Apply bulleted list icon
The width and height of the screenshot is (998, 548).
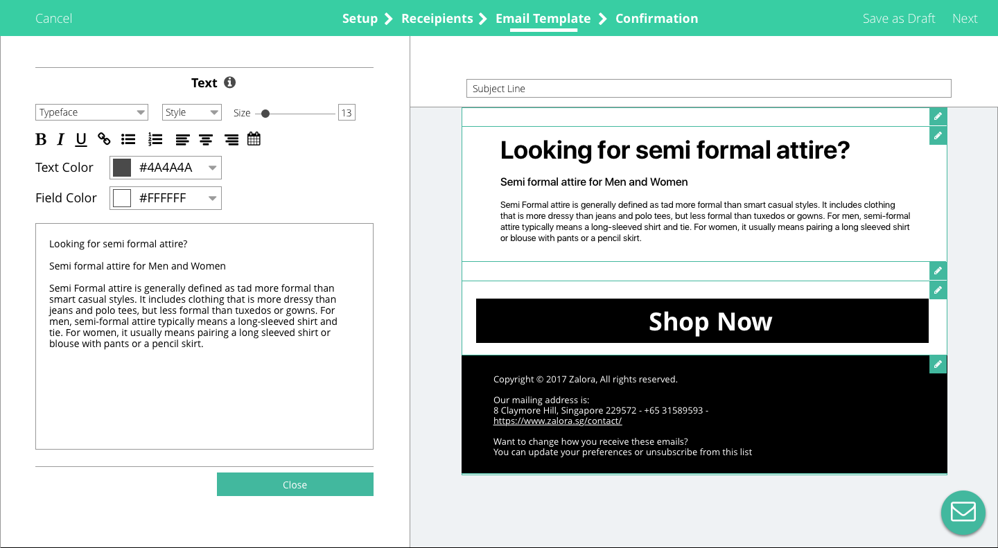pyautogui.click(x=128, y=139)
